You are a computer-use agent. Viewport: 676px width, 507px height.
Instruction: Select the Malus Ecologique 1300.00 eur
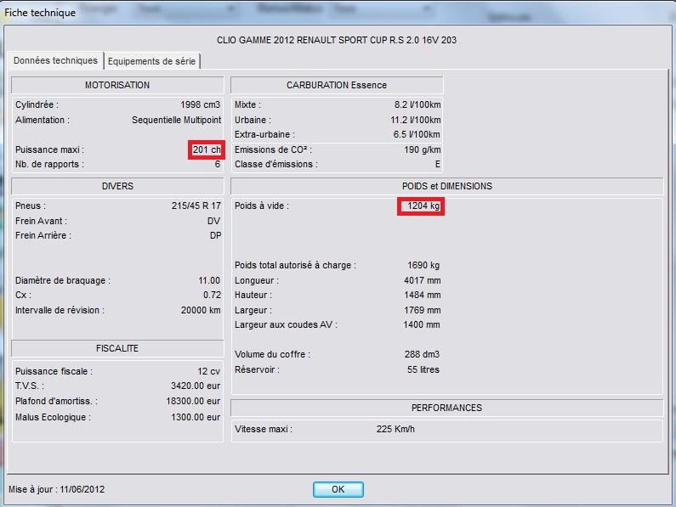coord(196,417)
